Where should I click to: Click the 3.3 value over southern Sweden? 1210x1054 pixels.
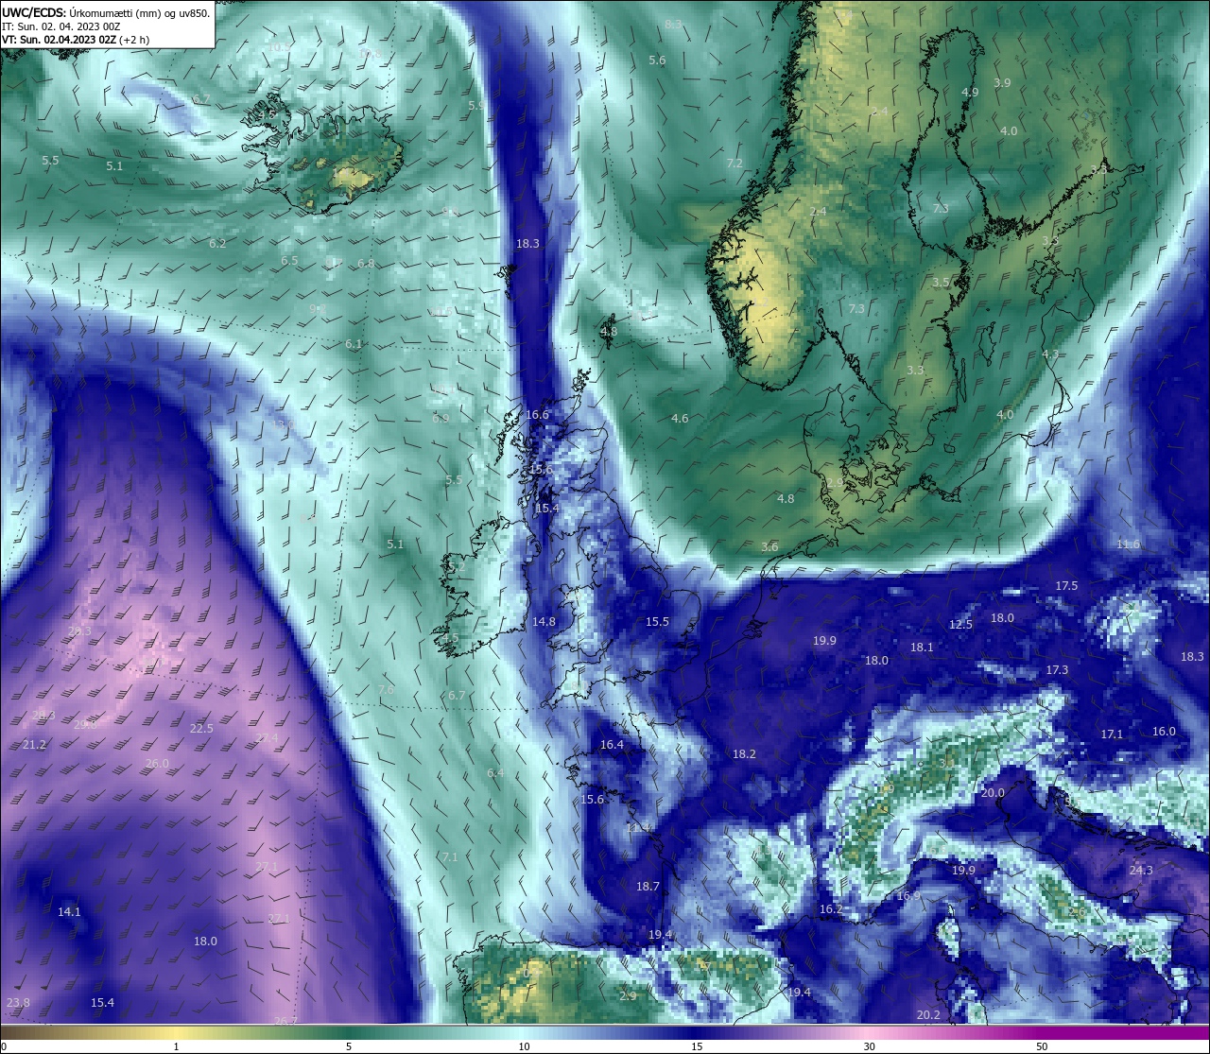tap(915, 371)
